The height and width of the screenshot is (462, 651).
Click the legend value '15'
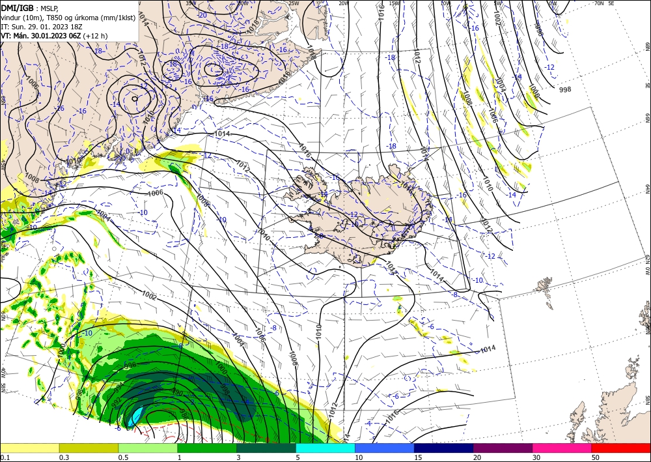coord(418,457)
